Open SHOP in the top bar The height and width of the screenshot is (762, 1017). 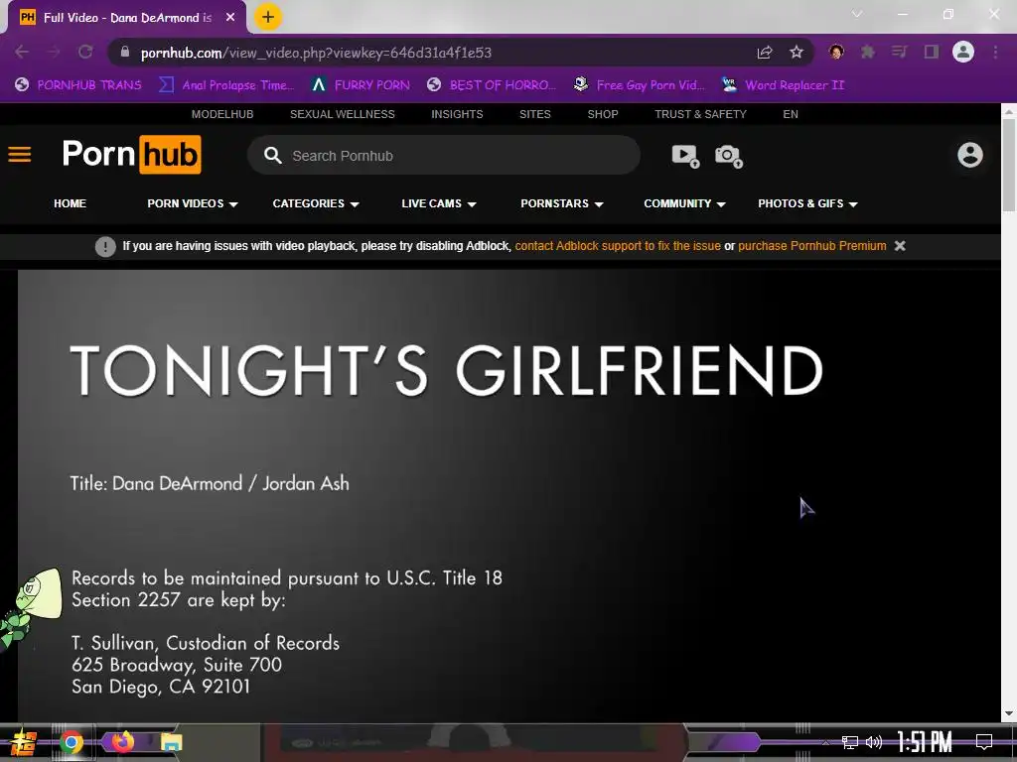603,114
